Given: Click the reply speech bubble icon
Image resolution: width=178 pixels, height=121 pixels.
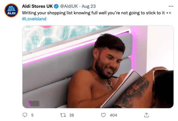Looking at the screenshot, I should [x=25, y=115].
